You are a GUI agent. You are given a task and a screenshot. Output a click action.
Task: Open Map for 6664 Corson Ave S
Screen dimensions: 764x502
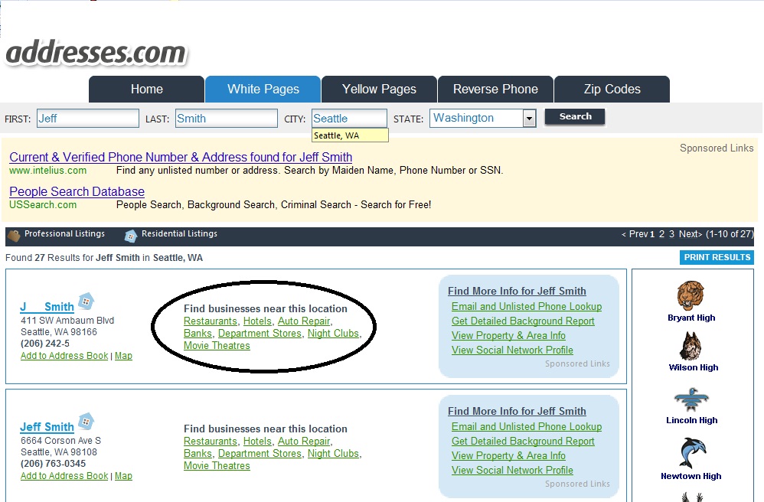point(123,476)
